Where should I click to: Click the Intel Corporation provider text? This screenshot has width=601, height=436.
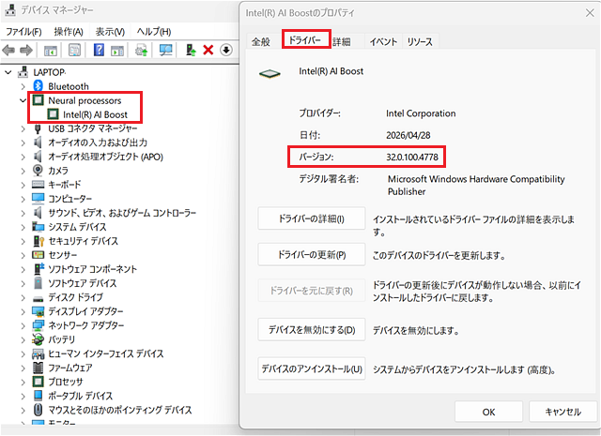click(421, 113)
